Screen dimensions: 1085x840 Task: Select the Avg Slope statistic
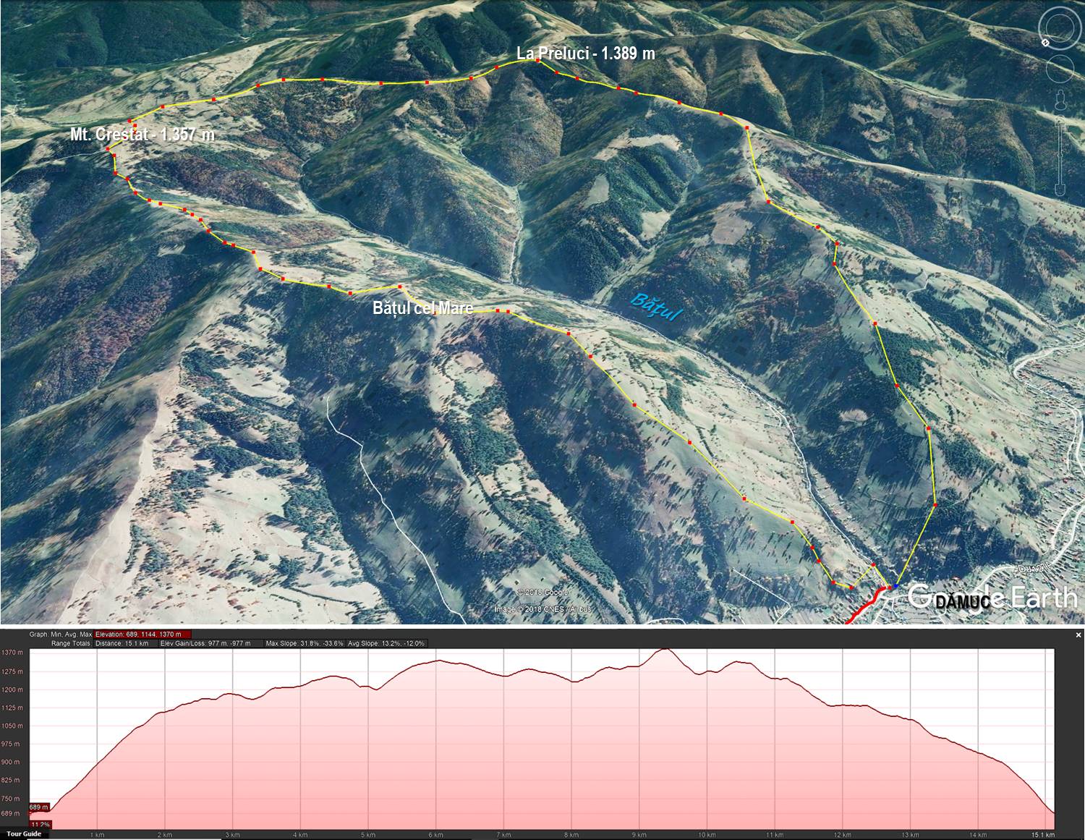[x=386, y=643]
